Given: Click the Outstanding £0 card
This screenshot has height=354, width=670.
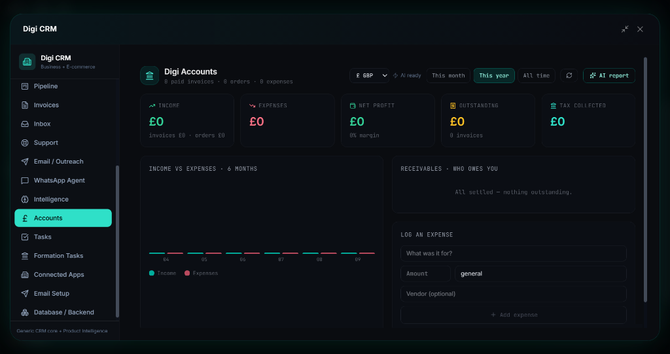Looking at the screenshot, I should point(488,120).
